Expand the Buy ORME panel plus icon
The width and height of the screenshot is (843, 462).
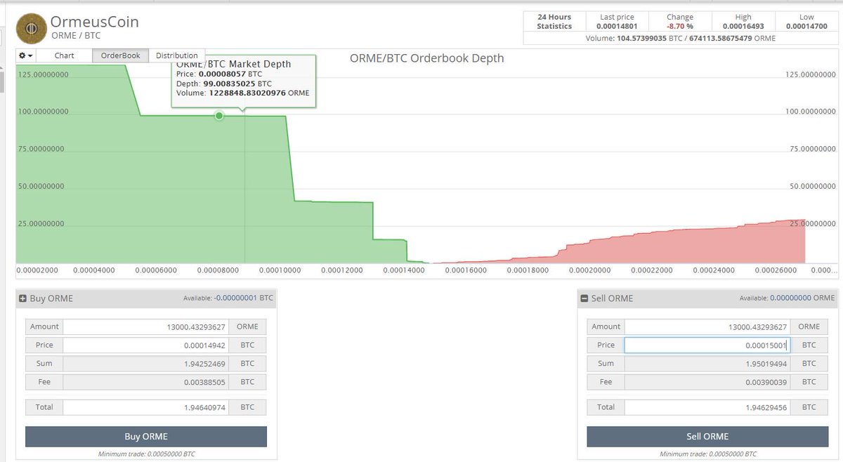pyautogui.click(x=22, y=298)
